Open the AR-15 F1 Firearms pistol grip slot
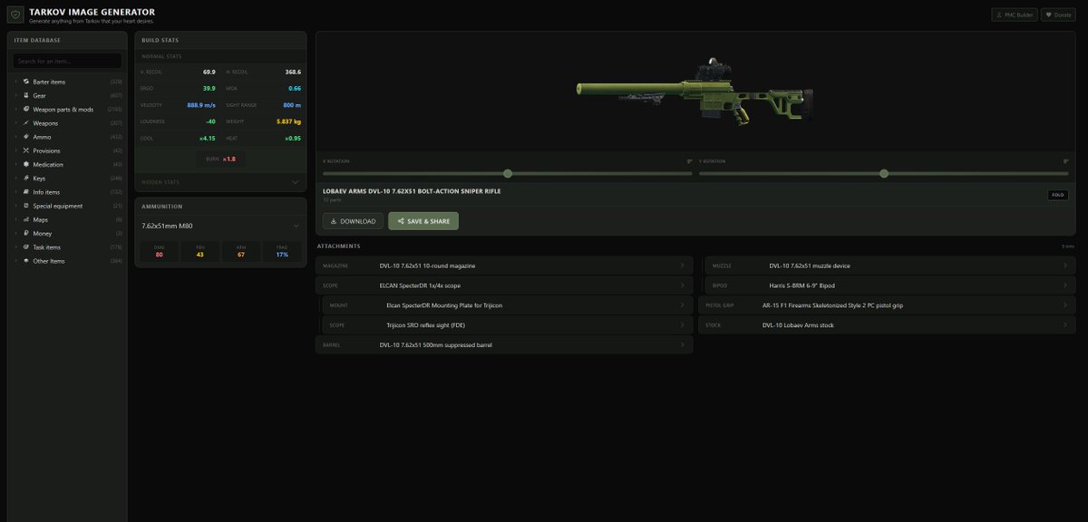1088x522 pixels. click(888, 305)
